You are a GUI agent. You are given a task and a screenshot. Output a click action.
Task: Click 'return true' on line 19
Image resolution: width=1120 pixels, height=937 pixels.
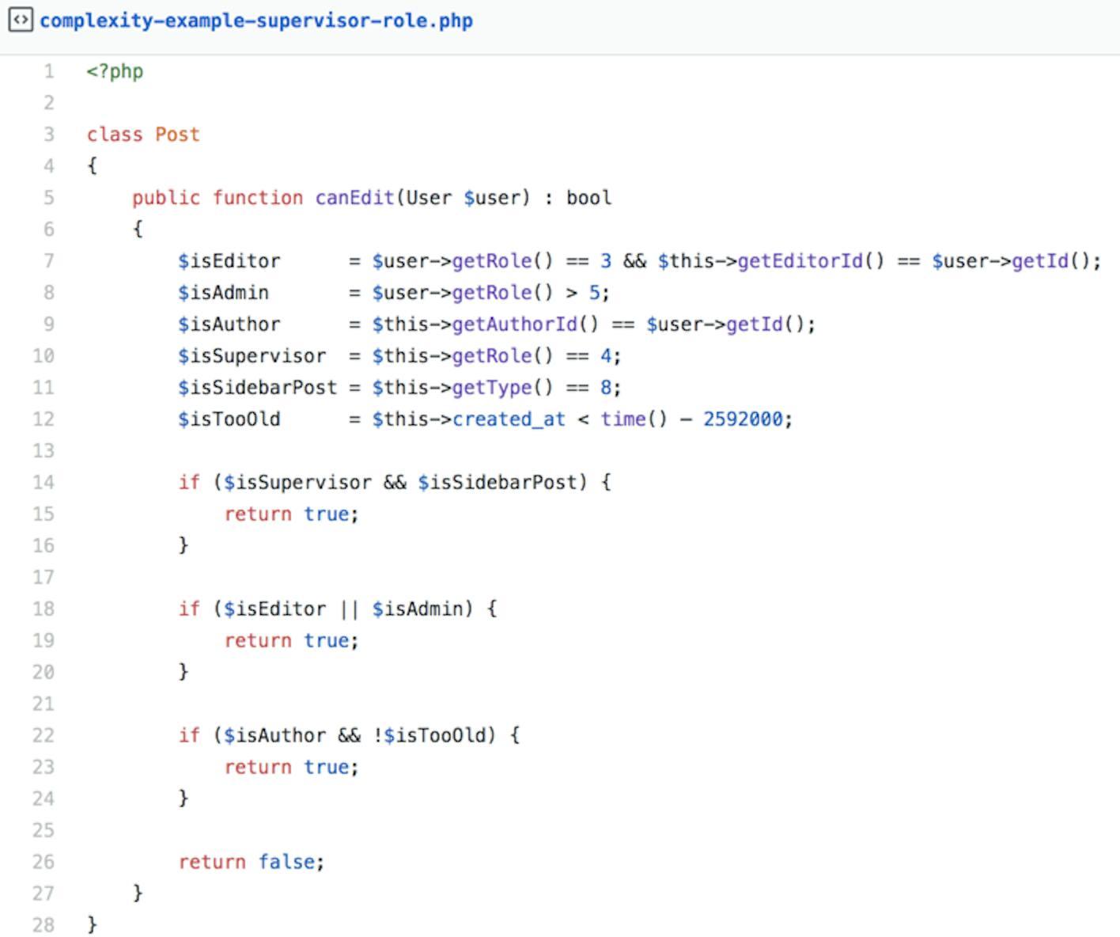pyautogui.click(x=286, y=641)
